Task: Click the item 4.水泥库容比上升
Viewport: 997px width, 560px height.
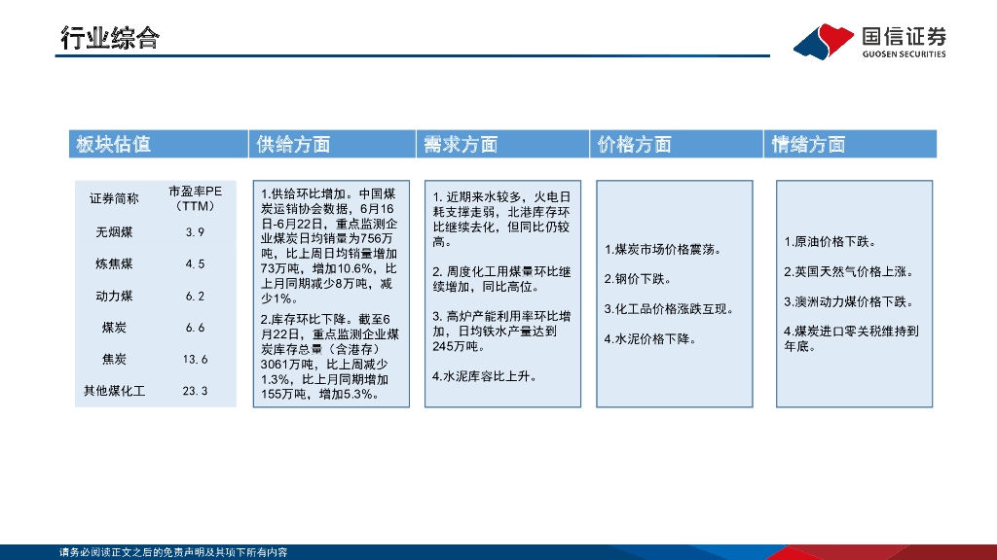Action: pos(485,376)
